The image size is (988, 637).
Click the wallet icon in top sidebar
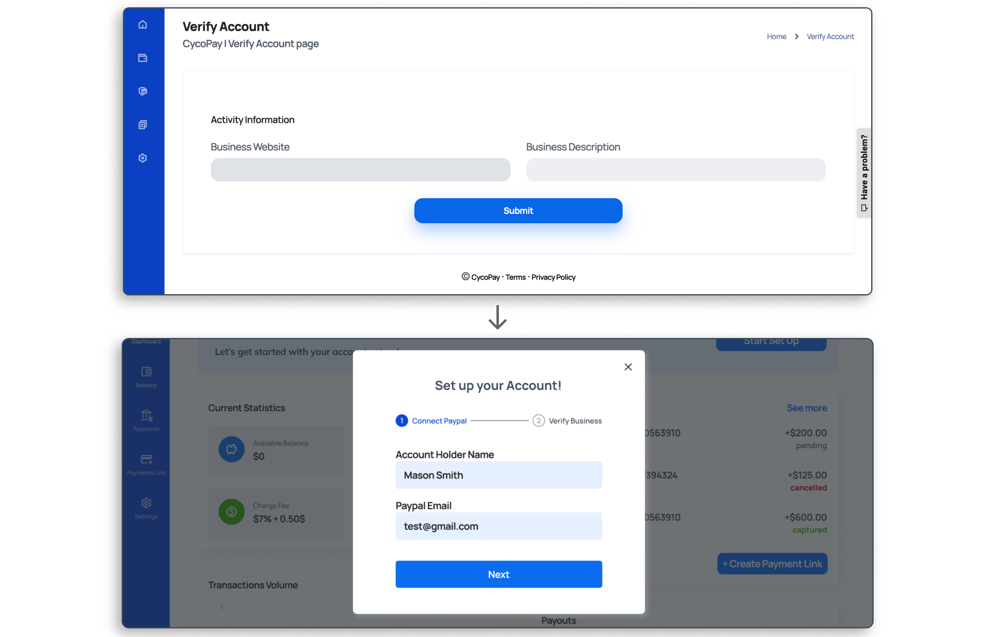pos(143,58)
